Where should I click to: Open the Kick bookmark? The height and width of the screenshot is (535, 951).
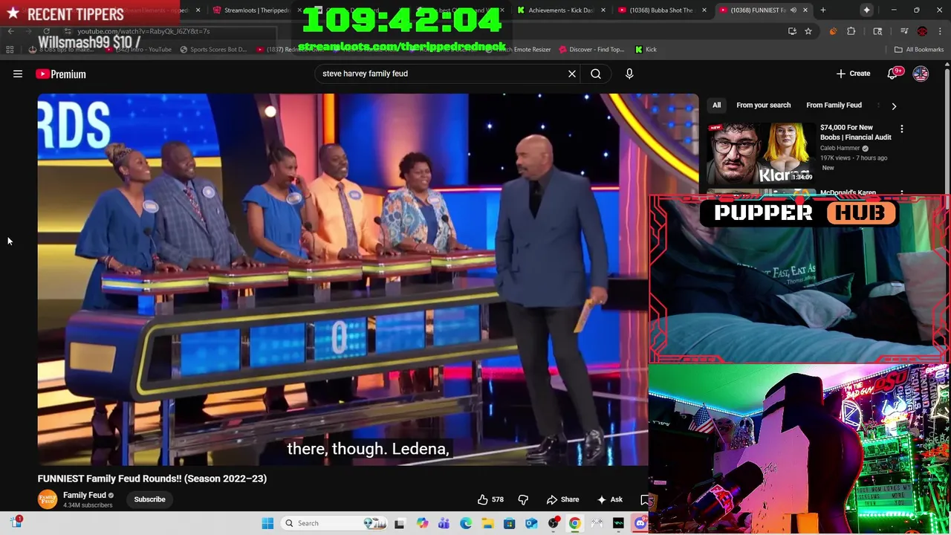(646, 49)
